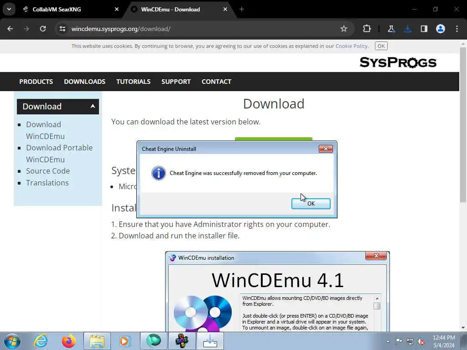This screenshot has height=350, width=467.
Task: Open Windows Media Player from taskbar
Action: pos(125,341)
